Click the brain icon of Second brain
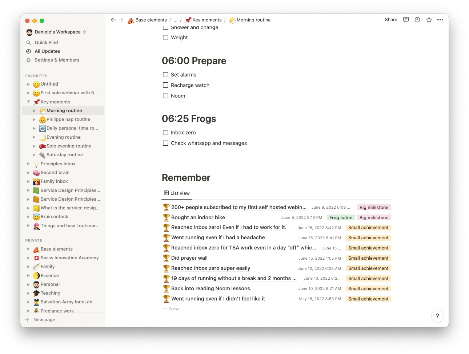Viewport: 469px width, 354px height. (x=36, y=173)
